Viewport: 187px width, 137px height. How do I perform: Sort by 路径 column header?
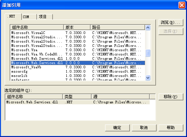118,27
